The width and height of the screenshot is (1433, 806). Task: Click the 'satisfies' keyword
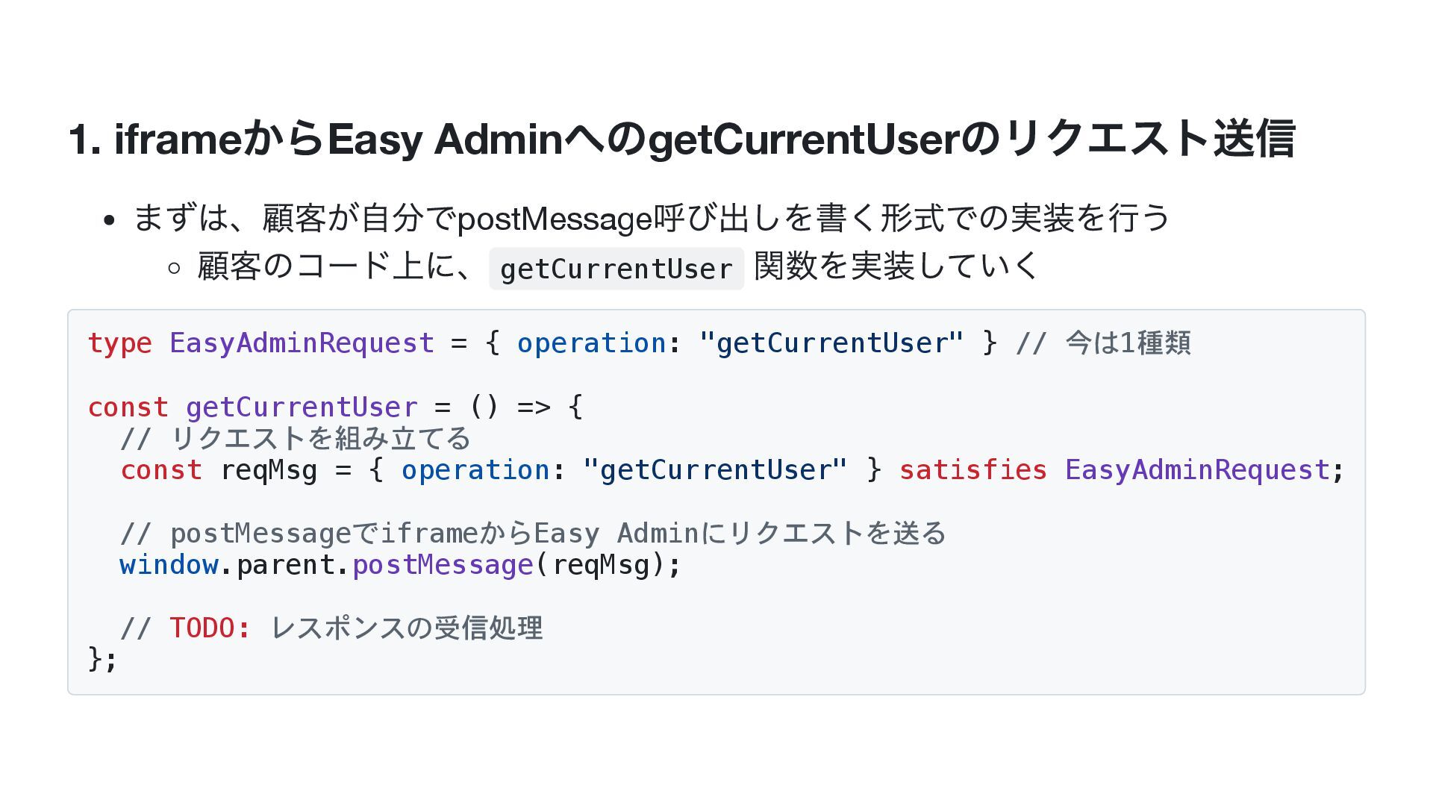click(972, 470)
